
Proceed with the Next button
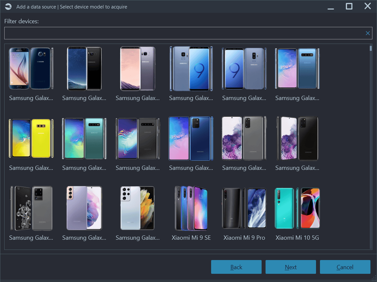[290, 267]
